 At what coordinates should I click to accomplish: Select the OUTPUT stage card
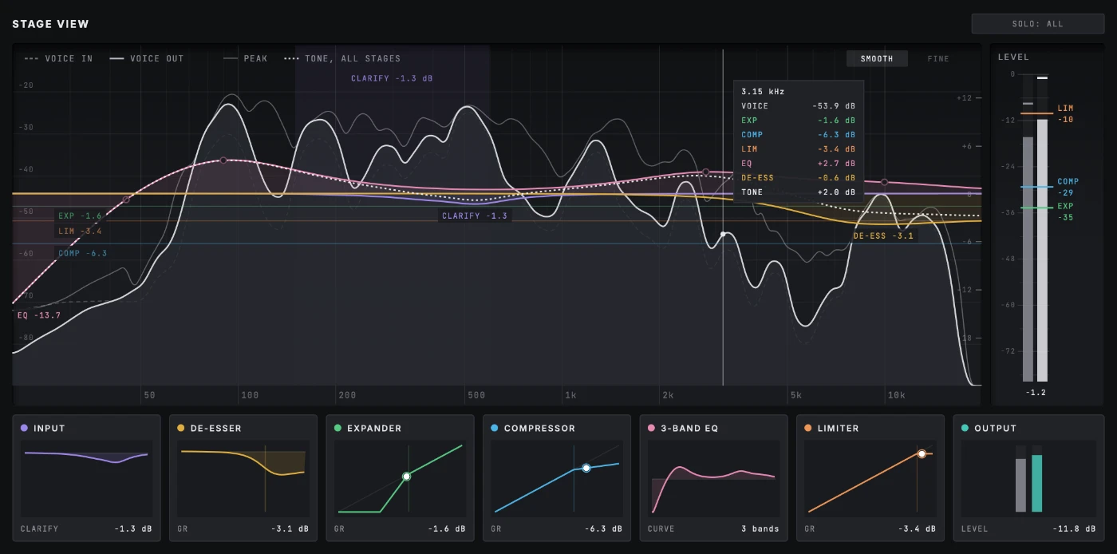(x=1029, y=478)
